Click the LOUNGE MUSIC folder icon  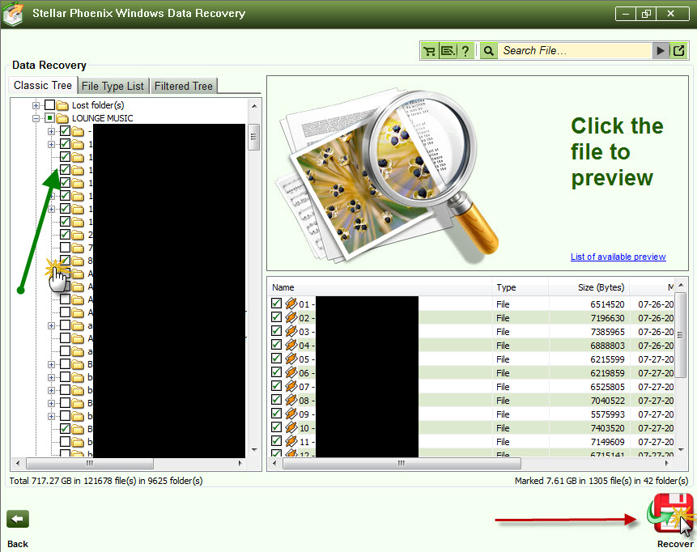pyautogui.click(x=62, y=118)
